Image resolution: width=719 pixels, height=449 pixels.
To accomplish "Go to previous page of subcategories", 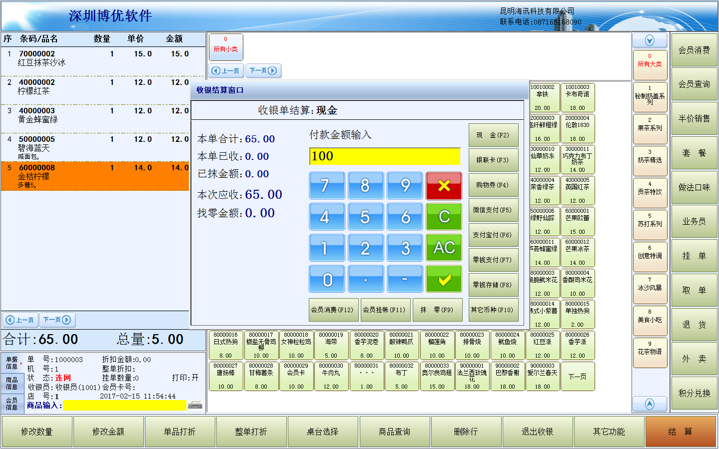I will click(226, 71).
